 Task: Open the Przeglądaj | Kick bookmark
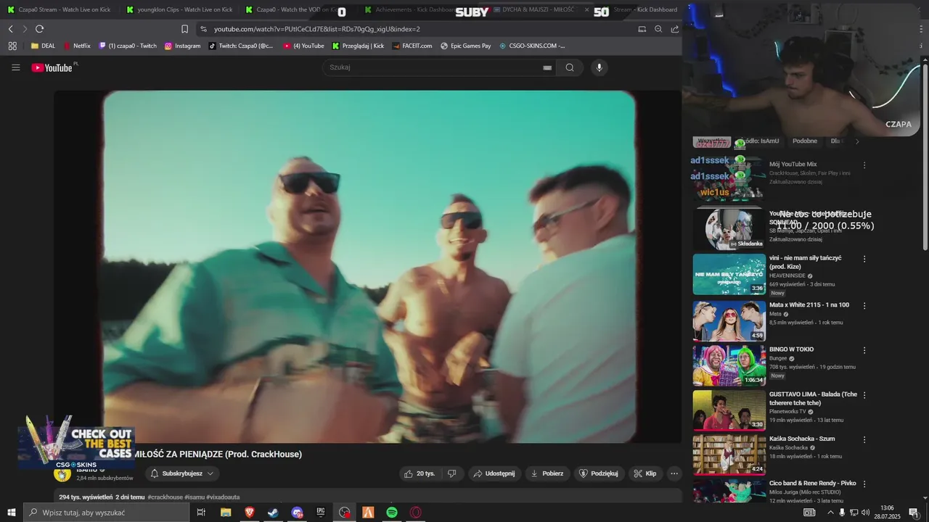tap(359, 46)
